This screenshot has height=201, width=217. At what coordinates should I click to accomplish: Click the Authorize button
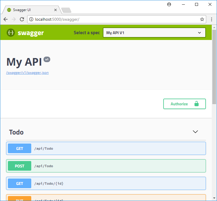(185, 104)
